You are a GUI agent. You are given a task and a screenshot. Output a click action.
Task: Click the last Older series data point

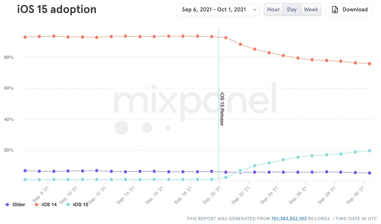(370, 173)
